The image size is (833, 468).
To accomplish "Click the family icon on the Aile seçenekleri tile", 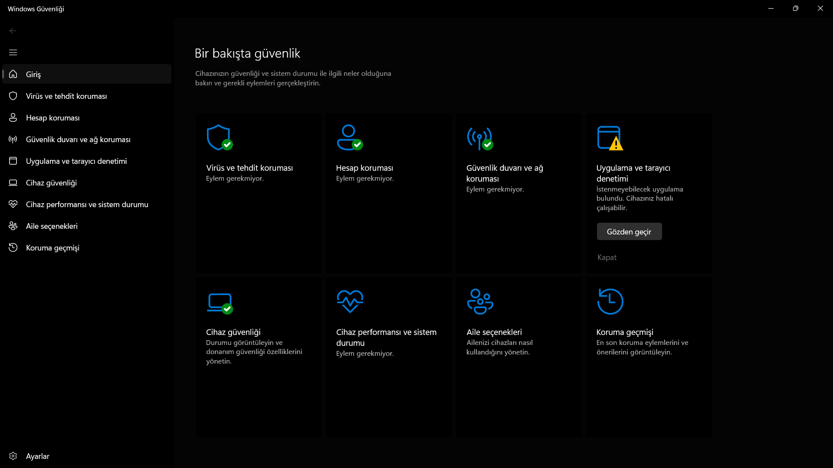I will click(x=480, y=302).
